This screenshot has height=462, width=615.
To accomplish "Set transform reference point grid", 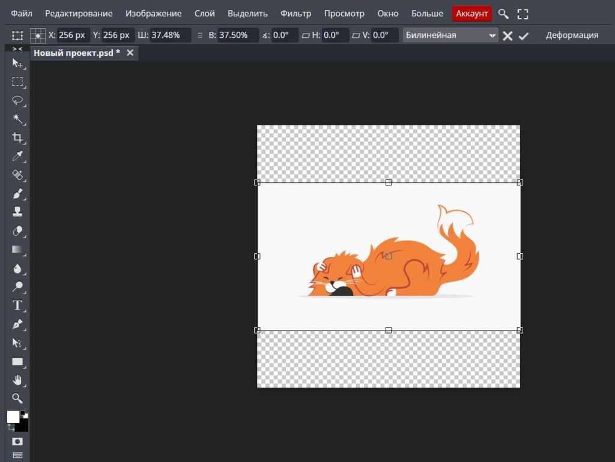I will point(38,35).
